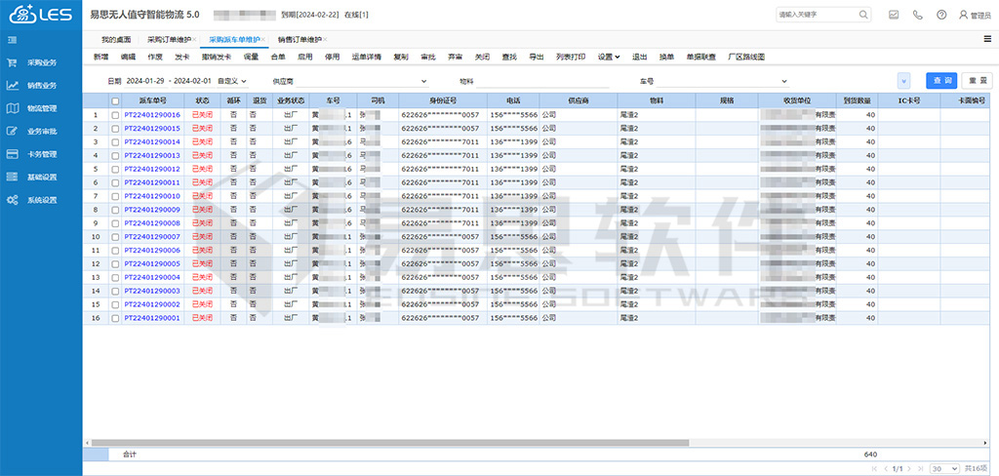This screenshot has width=999, height=476.
Task: Open the 自定义 date range dropdown
Action: (x=232, y=81)
